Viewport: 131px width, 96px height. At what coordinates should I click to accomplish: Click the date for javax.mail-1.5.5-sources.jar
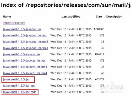pos(71,54)
